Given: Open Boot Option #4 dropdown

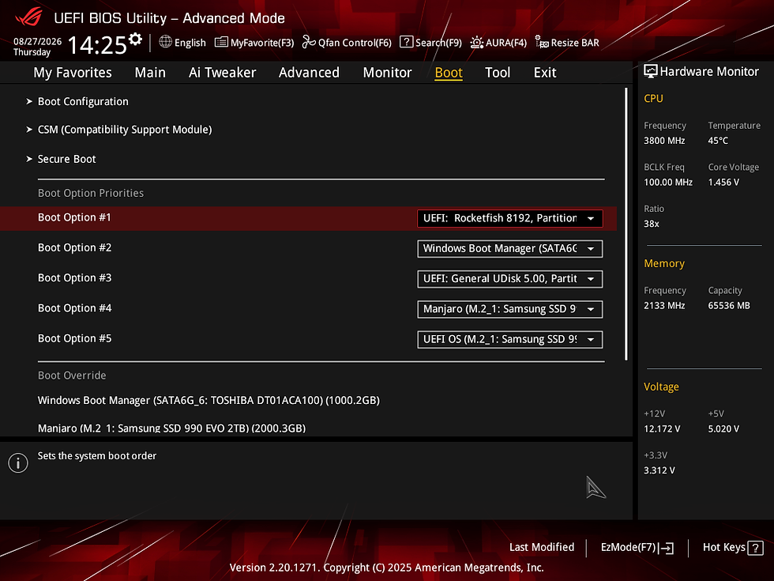Looking at the screenshot, I should 510,309.
